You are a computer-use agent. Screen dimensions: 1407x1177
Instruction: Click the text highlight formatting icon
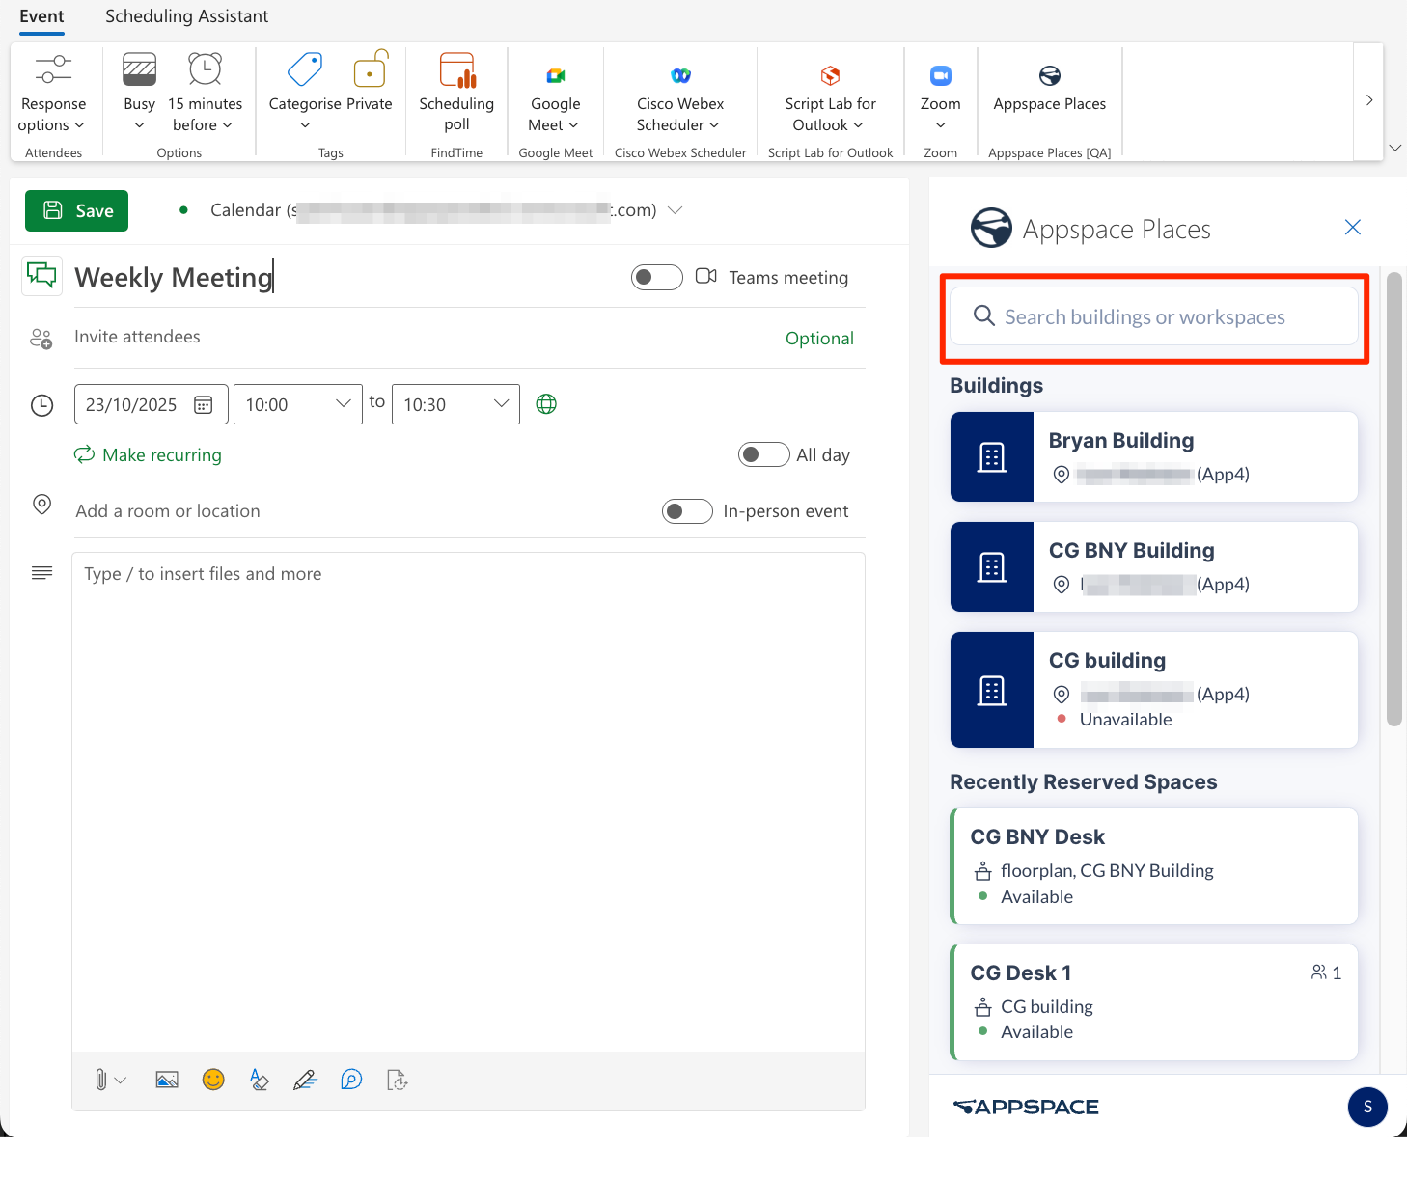point(259,1080)
